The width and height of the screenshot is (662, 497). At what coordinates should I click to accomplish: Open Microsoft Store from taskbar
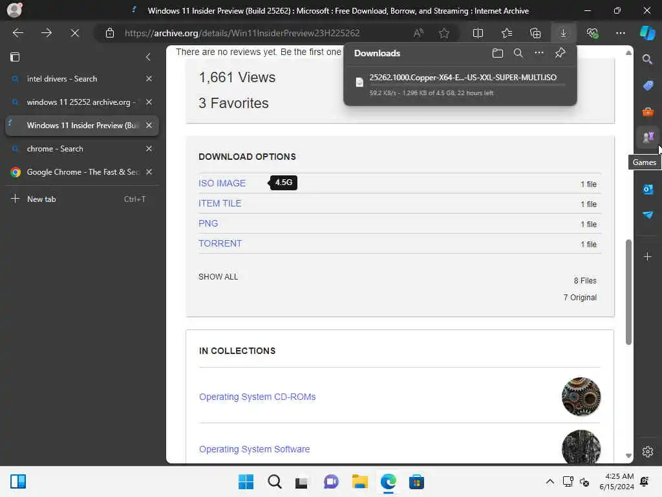point(416,481)
